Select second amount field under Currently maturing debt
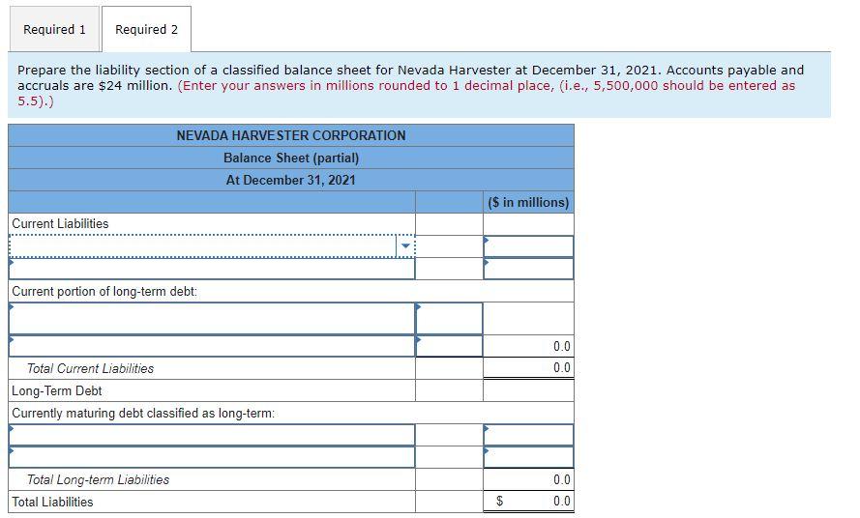 click(x=529, y=457)
